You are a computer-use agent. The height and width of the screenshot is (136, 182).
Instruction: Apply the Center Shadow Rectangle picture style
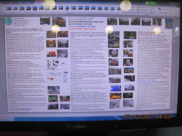point(86,8)
